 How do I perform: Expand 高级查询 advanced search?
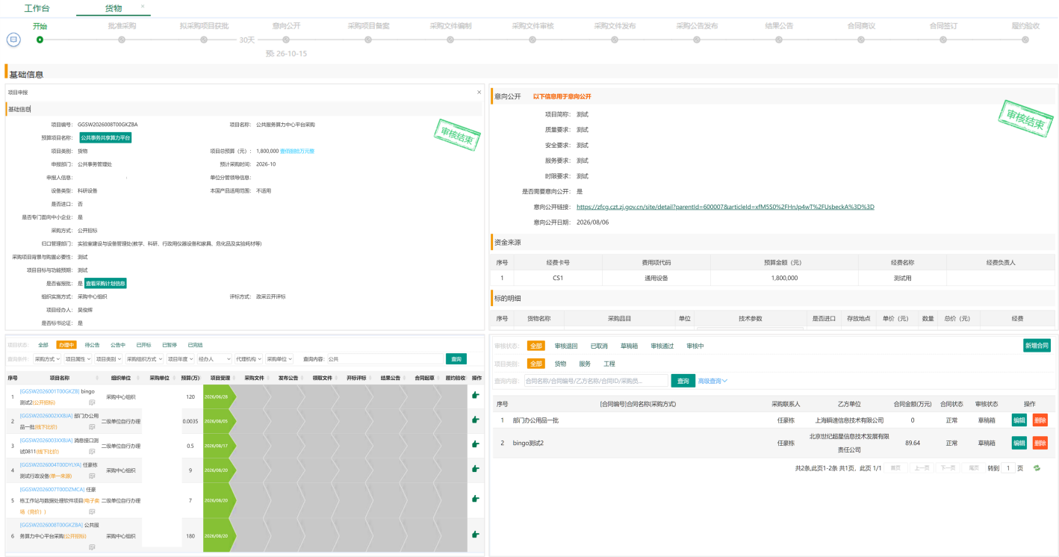[x=712, y=382]
